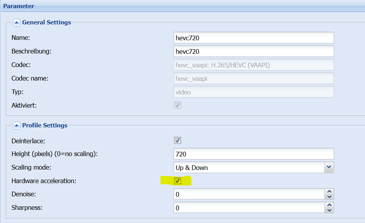
Task: Decrease Sharpness value with down arrow
Action: 329,210
